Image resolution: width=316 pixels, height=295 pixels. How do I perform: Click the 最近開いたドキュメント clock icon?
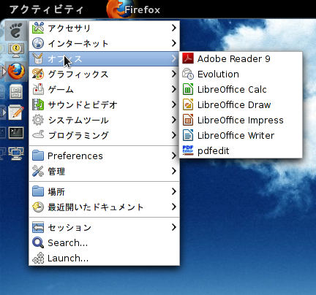click(38, 207)
